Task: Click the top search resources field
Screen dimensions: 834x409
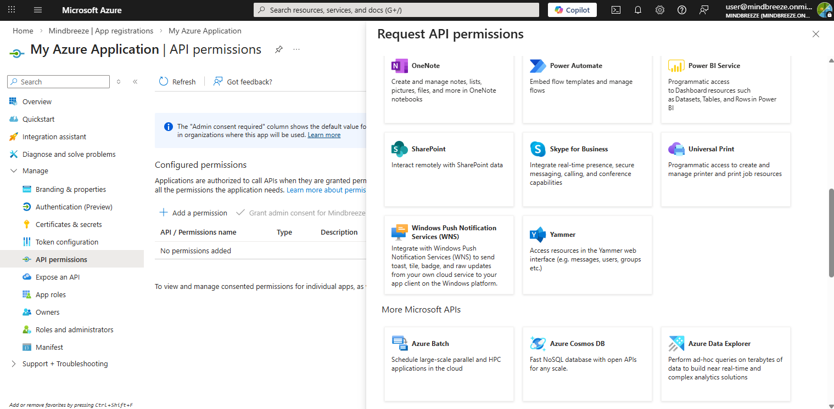Action: (x=396, y=10)
